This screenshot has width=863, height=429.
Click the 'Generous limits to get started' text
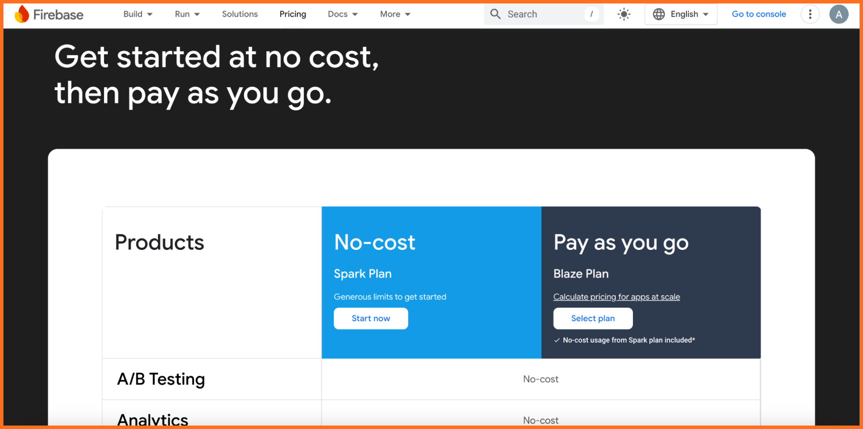(390, 297)
